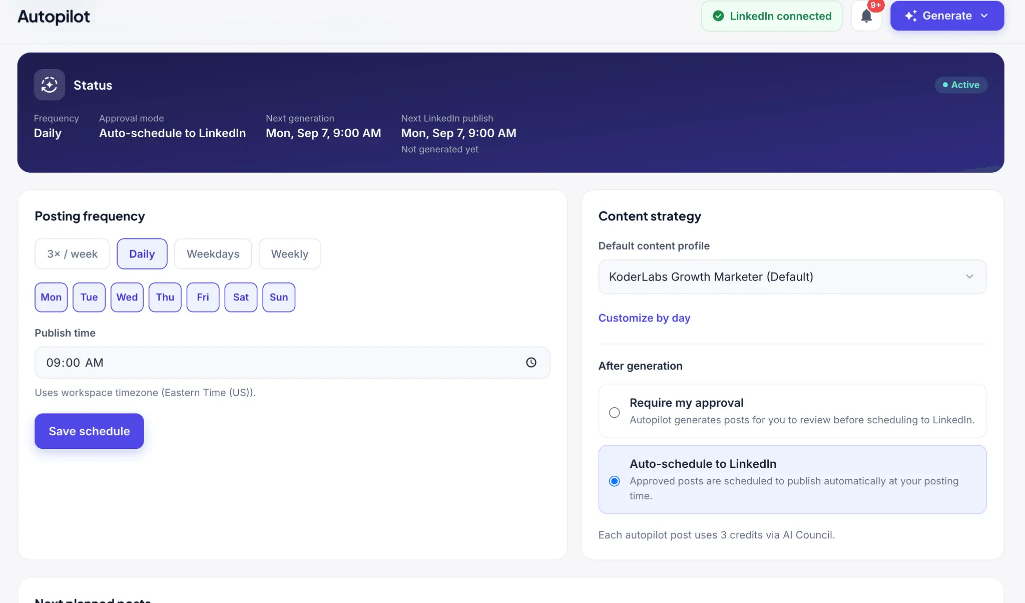Choose the Daily frequency option
This screenshot has height=603, width=1025.
[x=142, y=254]
